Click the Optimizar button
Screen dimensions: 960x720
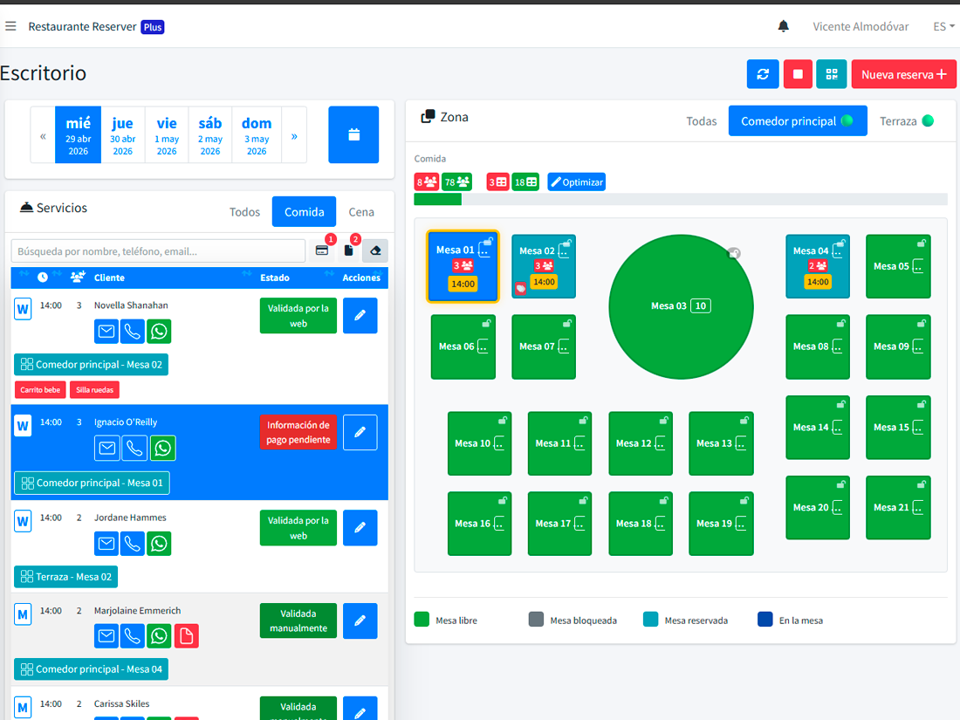[576, 182]
